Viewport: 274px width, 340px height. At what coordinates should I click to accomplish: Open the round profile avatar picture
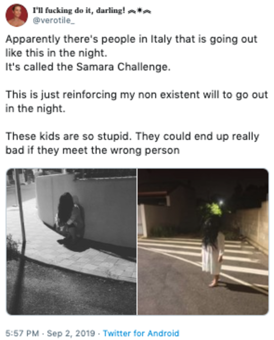[17, 15]
